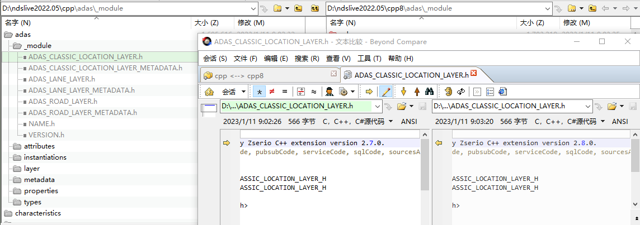Select ADAS_CLASSIC_LOCATION_LAYER_METADATA.h in tree
Image resolution: width=640 pixels, height=225 pixels.
105,68
